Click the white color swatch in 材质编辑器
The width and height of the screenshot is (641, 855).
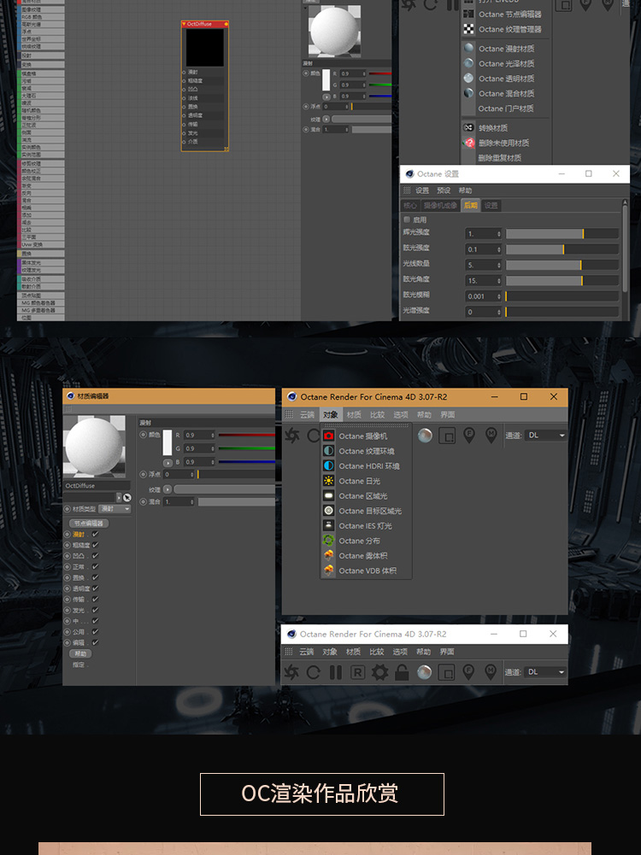(x=168, y=442)
